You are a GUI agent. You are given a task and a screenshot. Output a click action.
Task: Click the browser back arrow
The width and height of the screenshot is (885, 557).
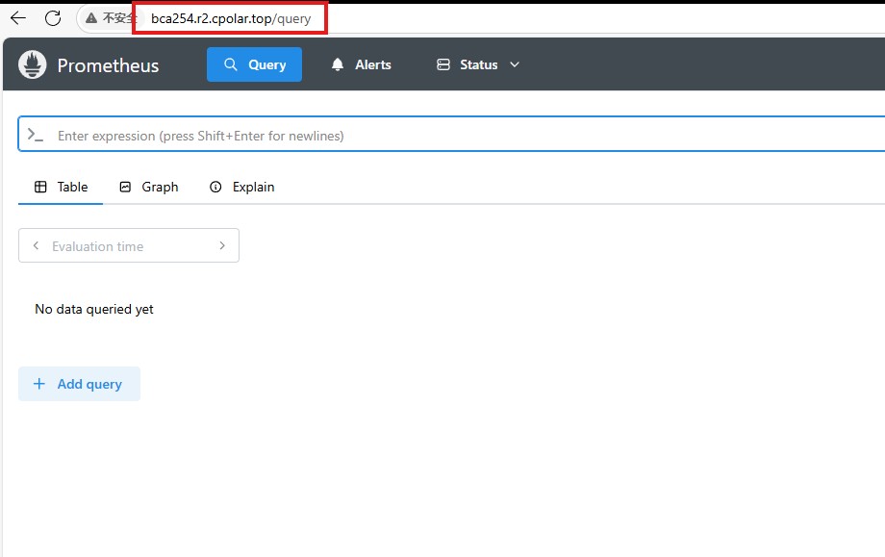[x=18, y=18]
